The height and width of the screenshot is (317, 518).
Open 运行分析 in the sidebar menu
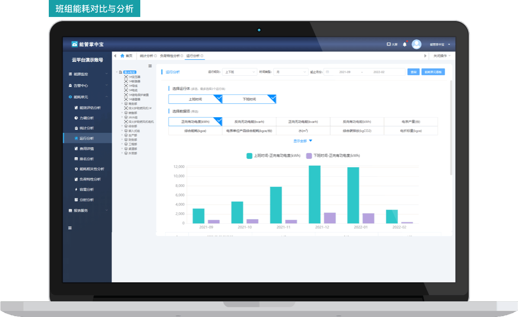click(88, 138)
